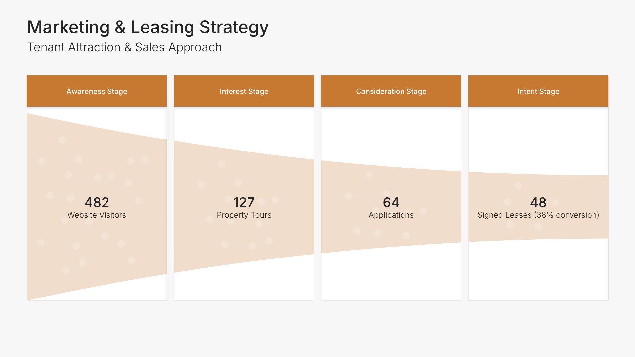Click the 127 tours figure
The image size is (635, 357).
tap(244, 202)
